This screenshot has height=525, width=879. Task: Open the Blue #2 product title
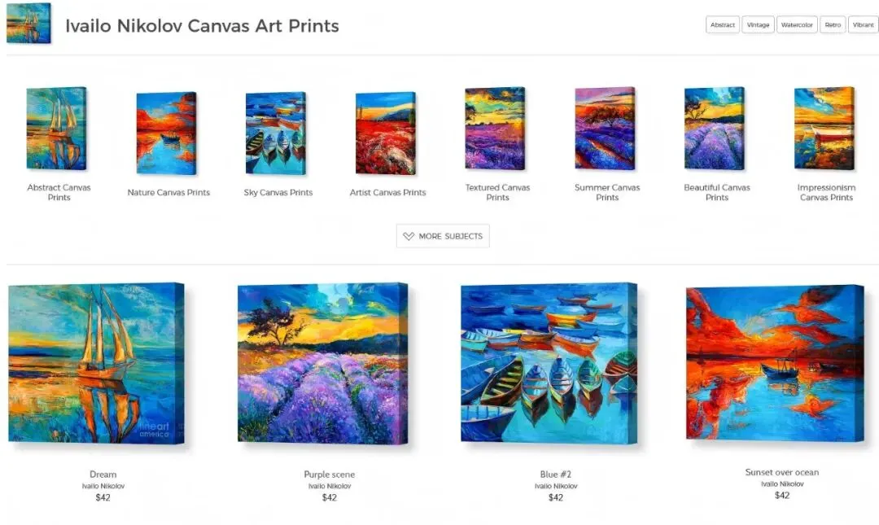click(556, 475)
